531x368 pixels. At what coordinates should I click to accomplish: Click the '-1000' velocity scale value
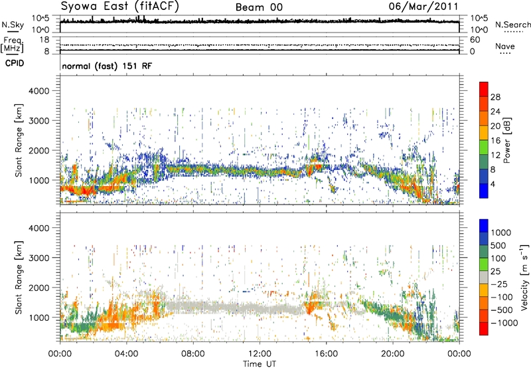tap(504, 323)
